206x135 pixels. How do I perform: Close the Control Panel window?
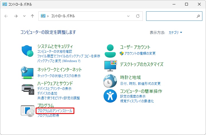point(199,4)
